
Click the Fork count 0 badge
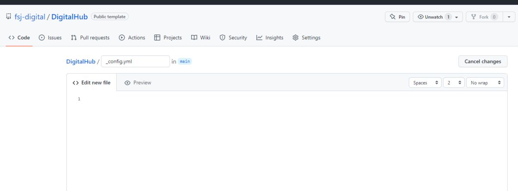point(494,17)
